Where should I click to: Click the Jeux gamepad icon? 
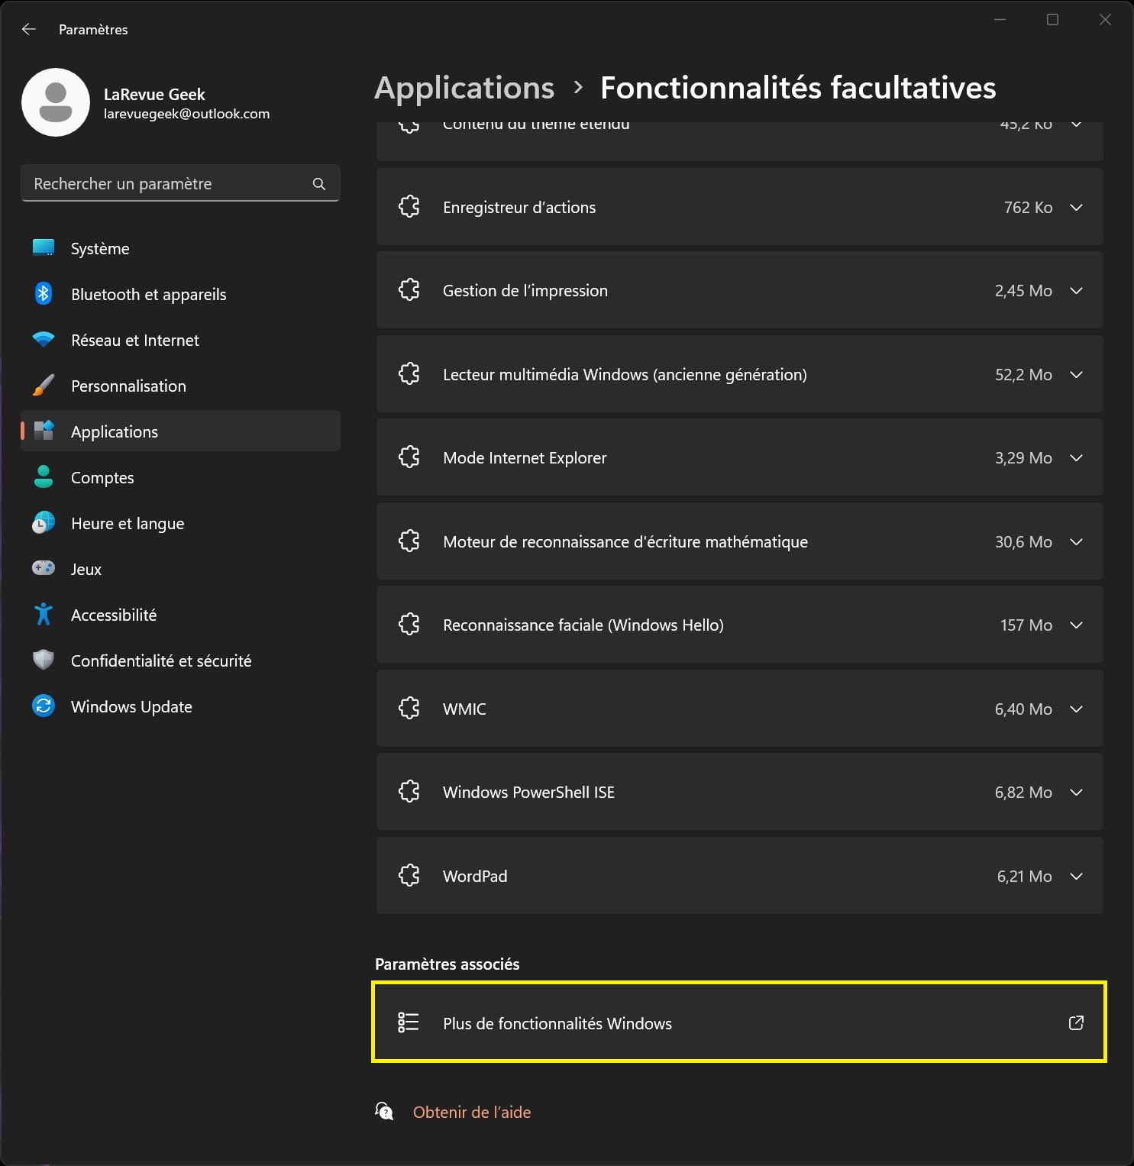[x=44, y=569]
